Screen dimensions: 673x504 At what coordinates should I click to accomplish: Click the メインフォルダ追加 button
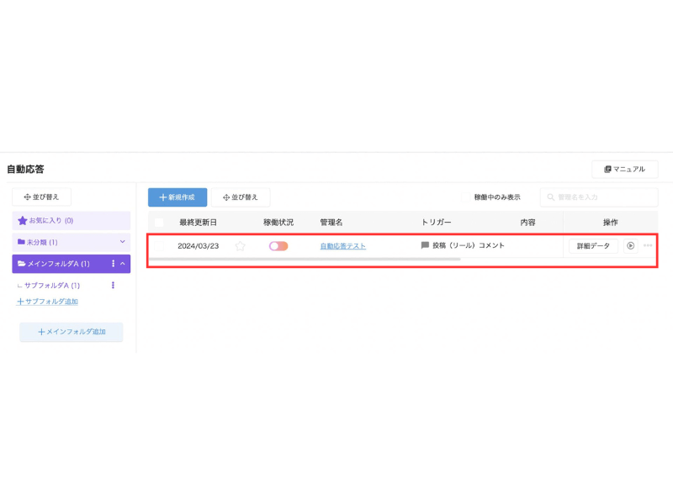pyautogui.click(x=72, y=332)
